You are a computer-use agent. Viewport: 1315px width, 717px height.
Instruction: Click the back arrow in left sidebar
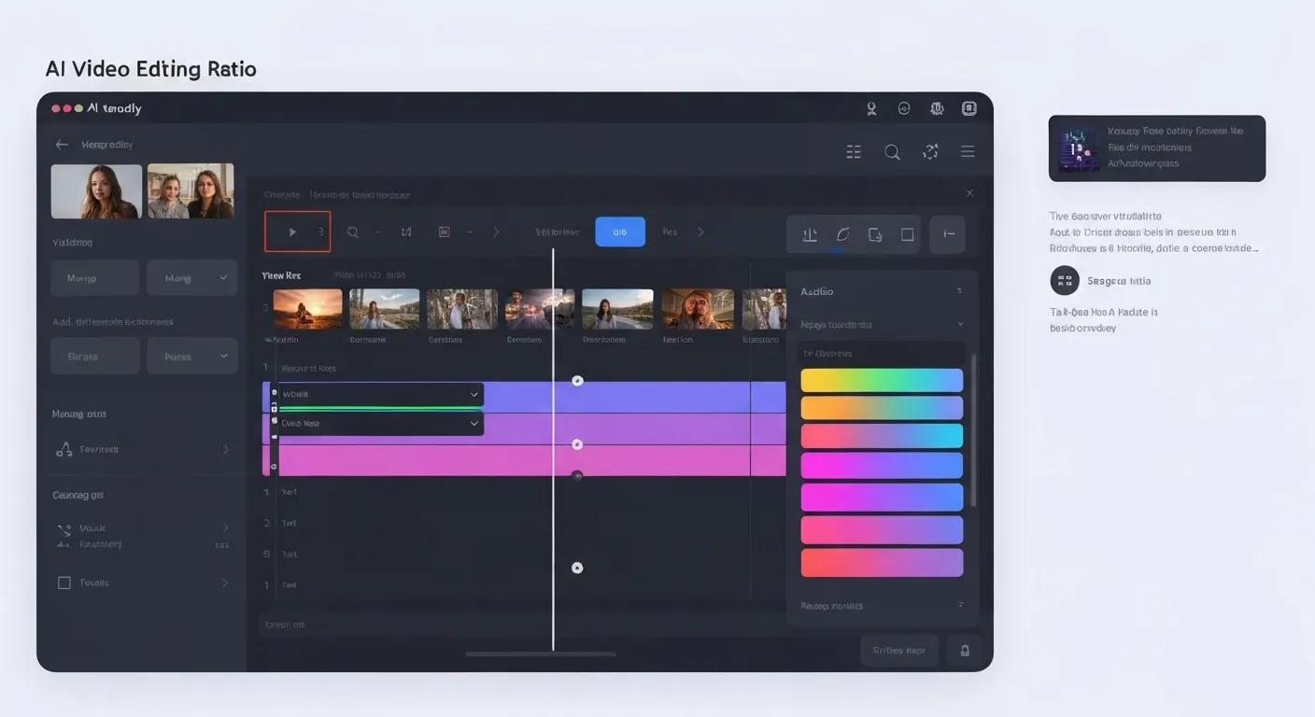pyautogui.click(x=62, y=145)
